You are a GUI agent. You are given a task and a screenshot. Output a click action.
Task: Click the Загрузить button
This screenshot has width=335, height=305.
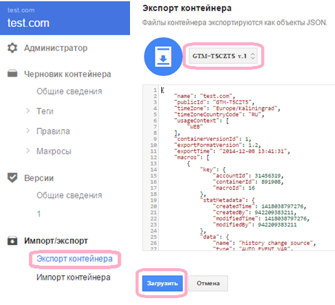[162, 283]
